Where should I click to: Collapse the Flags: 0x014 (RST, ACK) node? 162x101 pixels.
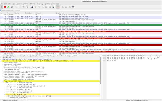pyautogui.click(x=3, y=81)
